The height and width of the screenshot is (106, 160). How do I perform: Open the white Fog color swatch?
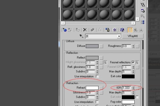pyautogui.click(x=128, y=102)
